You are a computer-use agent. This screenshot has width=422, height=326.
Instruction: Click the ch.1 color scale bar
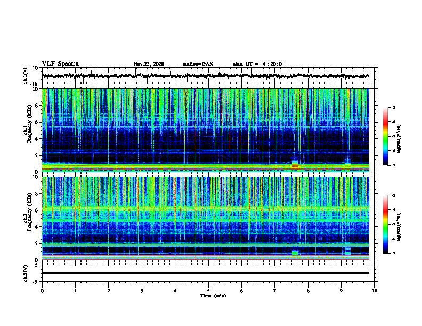[x=385, y=136]
